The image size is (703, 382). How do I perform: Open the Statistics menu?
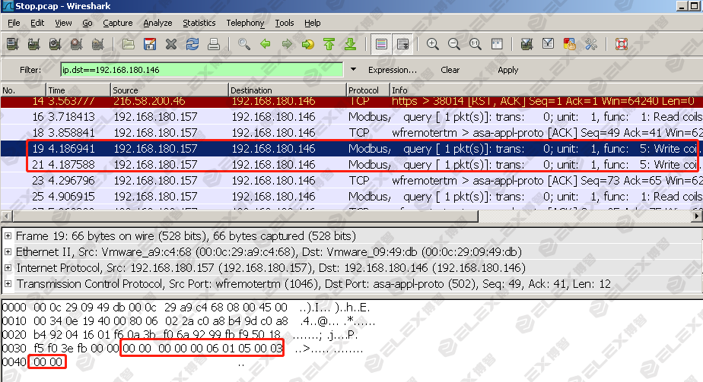(x=199, y=23)
